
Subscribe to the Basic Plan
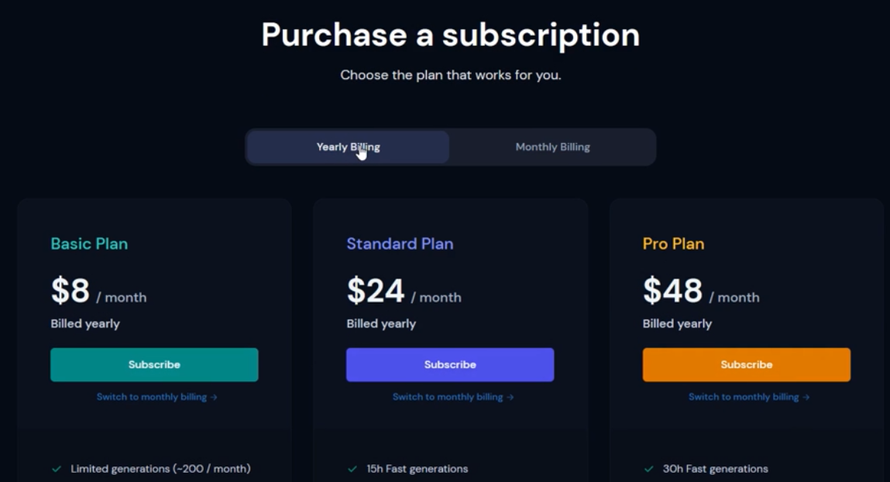(154, 364)
